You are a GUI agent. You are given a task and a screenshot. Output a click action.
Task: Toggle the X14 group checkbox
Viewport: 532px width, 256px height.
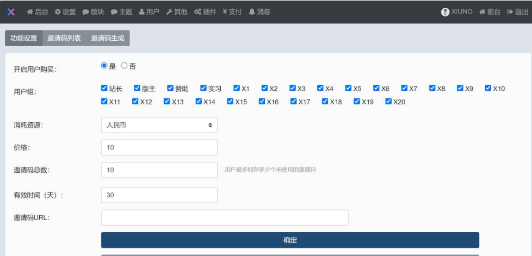(x=199, y=101)
